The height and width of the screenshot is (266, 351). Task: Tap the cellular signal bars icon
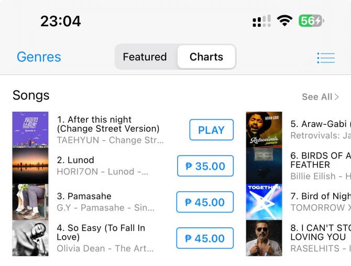[x=261, y=21]
